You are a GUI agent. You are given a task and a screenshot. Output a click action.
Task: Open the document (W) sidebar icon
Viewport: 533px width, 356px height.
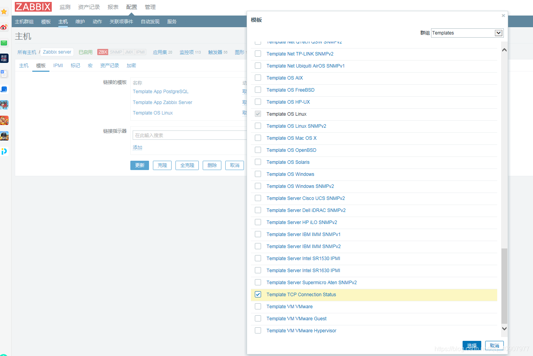coord(4,74)
